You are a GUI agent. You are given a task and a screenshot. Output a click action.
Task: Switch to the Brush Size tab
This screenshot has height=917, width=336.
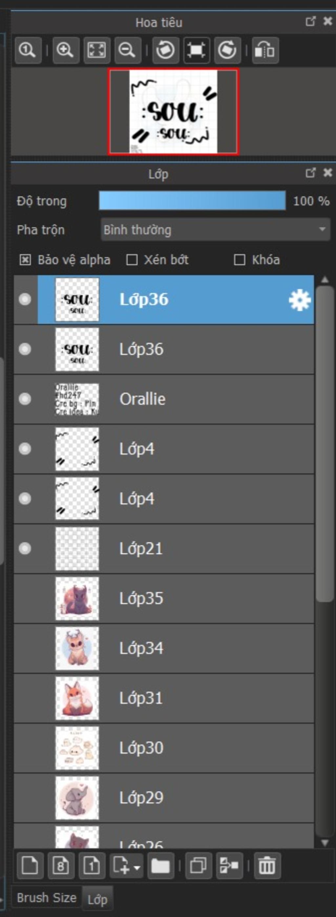(x=47, y=897)
